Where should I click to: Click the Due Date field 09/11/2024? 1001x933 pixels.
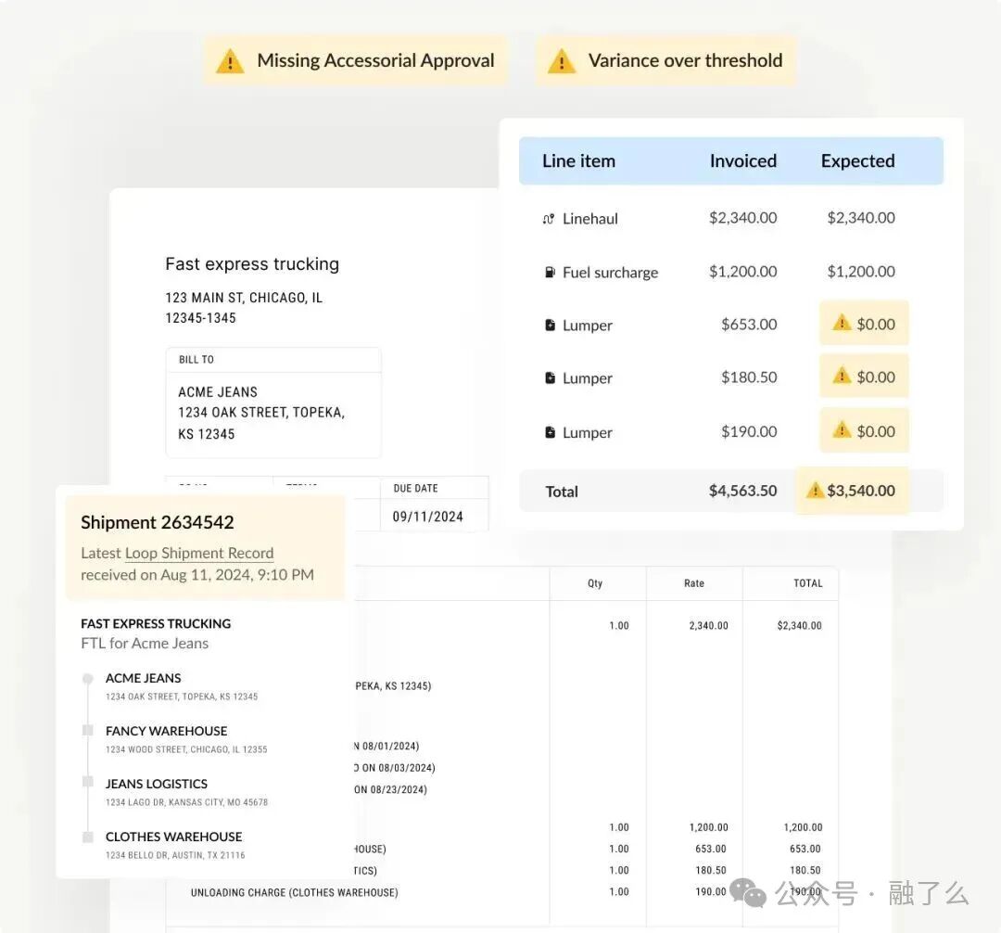(427, 517)
